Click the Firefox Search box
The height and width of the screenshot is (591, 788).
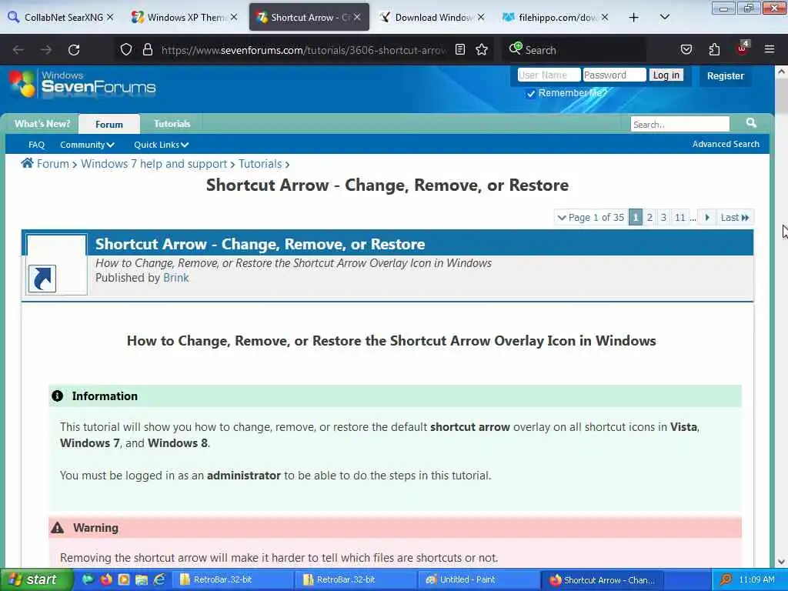pyautogui.click(x=576, y=50)
